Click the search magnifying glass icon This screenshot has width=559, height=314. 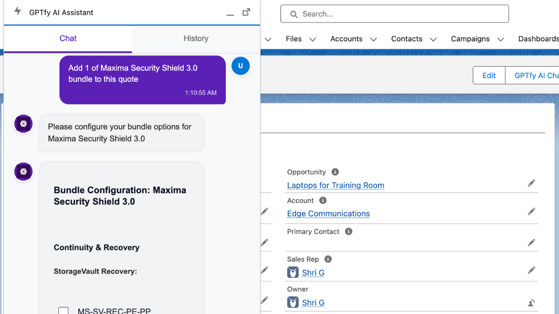[x=293, y=14]
